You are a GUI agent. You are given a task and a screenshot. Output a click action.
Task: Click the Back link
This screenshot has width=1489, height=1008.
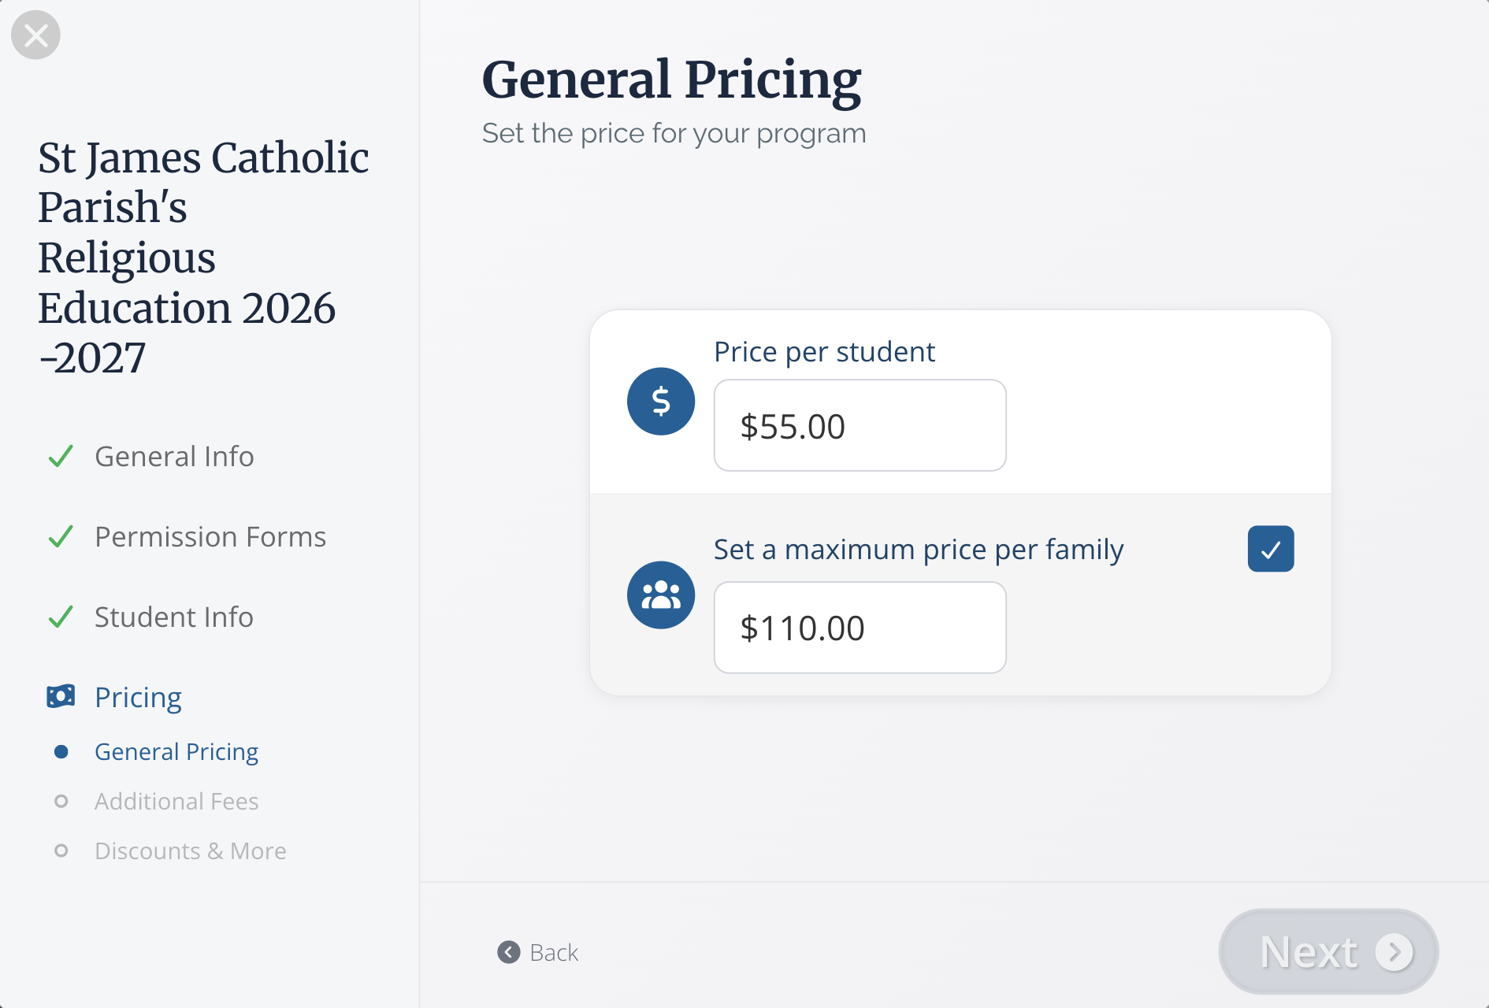click(554, 953)
